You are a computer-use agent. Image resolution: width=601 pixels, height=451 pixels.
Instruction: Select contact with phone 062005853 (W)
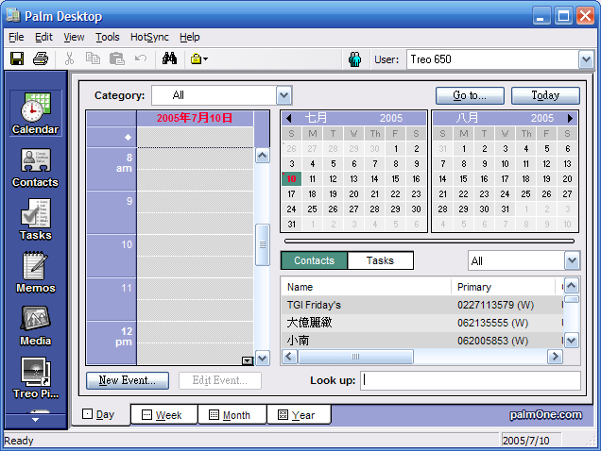point(422,341)
